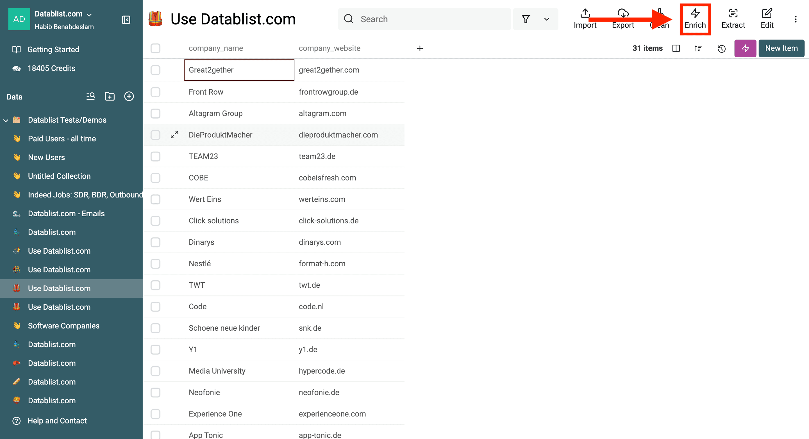Check the Nestlé row checkbox
The image size is (809, 439).
click(155, 264)
